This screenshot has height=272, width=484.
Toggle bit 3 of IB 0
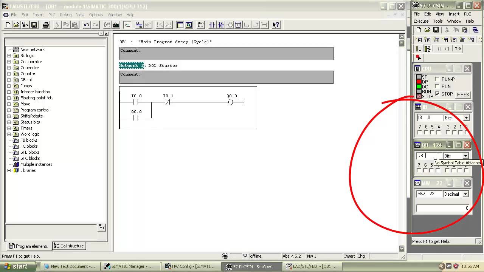click(x=448, y=132)
